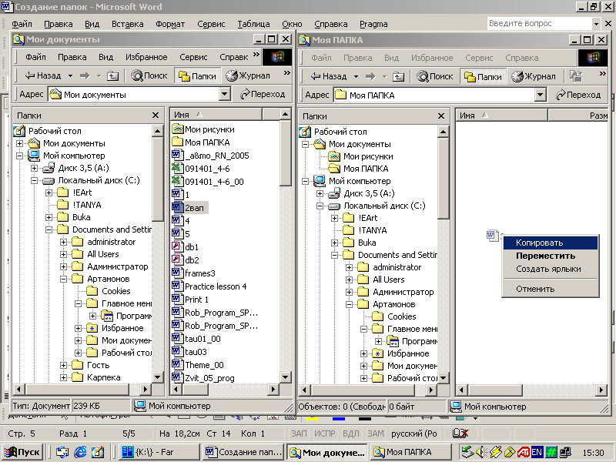The width and height of the screenshot is (616, 462).
Task: Click the icon after Журнал in Моя ПАПКА toolbar
Action: 576,76
